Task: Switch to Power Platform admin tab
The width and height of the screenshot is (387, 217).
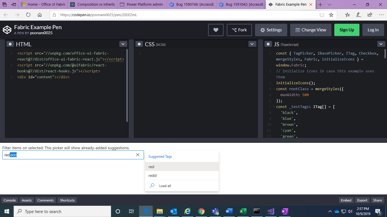Action: pyautogui.click(x=141, y=5)
